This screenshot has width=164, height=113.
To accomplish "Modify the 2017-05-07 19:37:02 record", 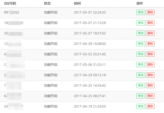I will (x=140, y=33).
